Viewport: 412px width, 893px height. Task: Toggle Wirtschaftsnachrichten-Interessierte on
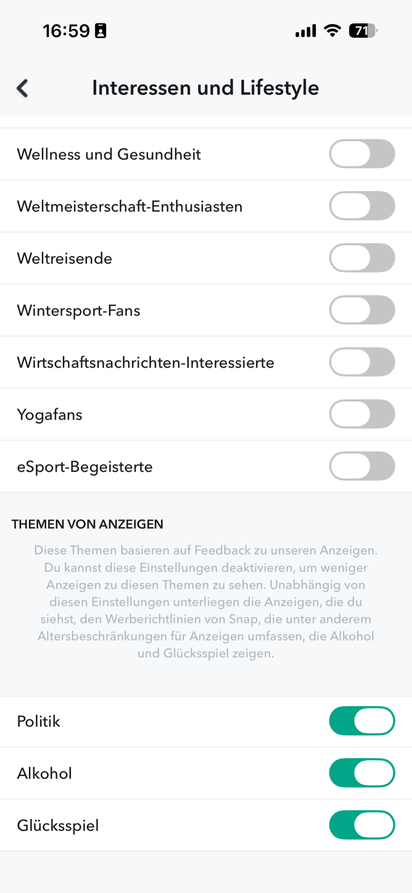(362, 362)
